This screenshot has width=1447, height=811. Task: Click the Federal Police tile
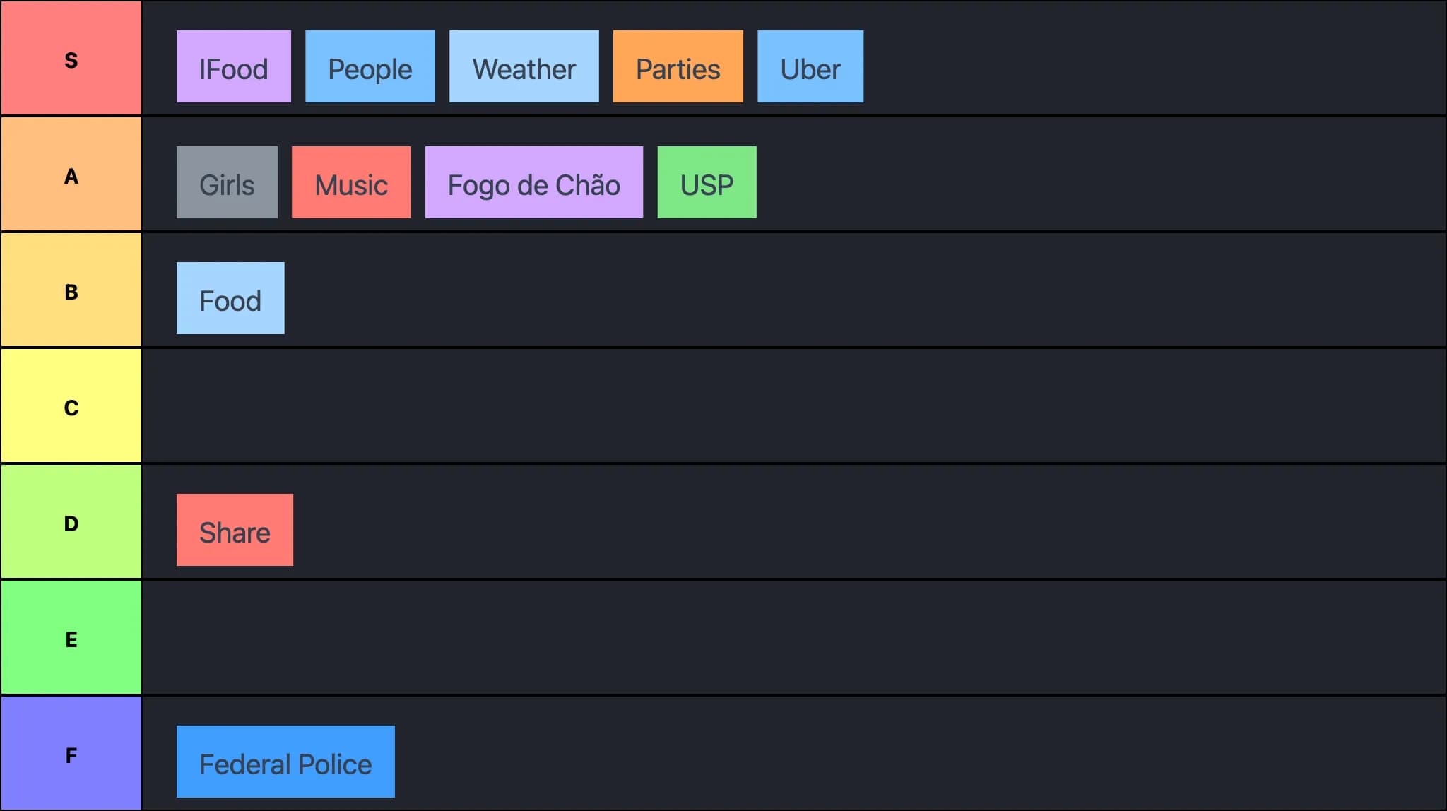pyautogui.click(x=285, y=762)
